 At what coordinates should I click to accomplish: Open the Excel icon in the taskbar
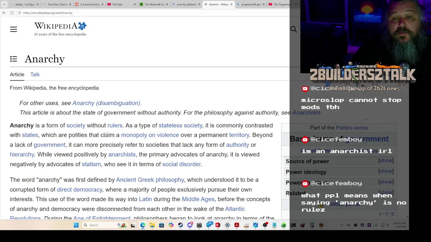click(284, 225)
